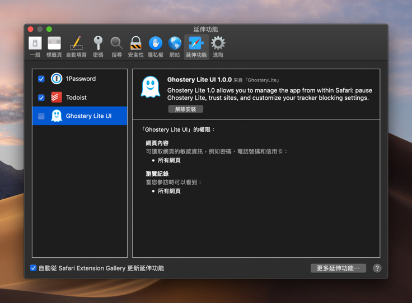Open the 自動填寫 (AutoFill) pencil pane
The width and height of the screenshot is (412, 303).
tap(76, 47)
